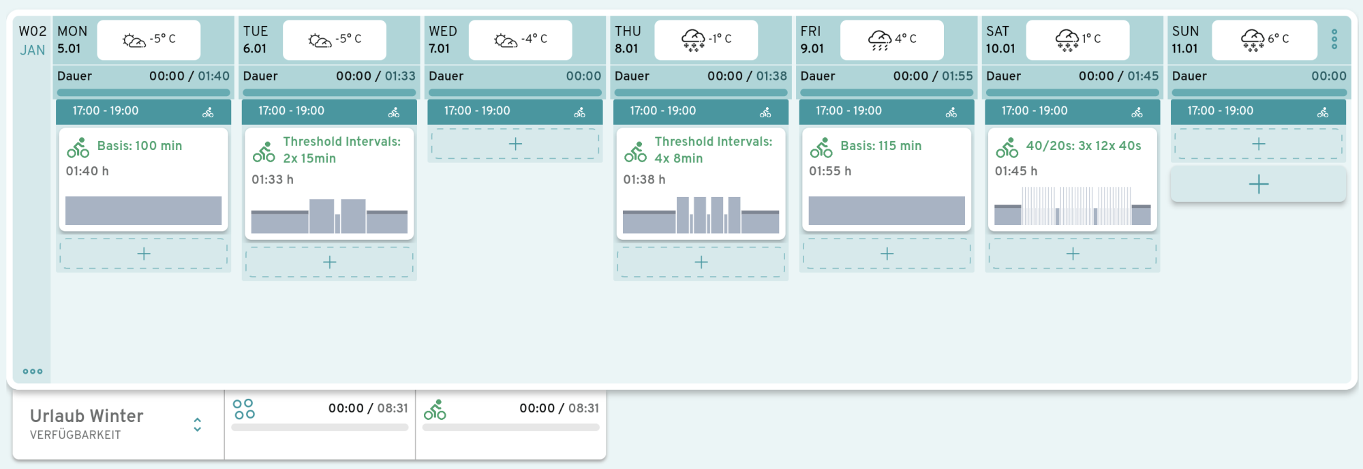The width and height of the screenshot is (1363, 469).
Task: Click the three-dot menu on Sunday's header
Action: click(x=1334, y=39)
